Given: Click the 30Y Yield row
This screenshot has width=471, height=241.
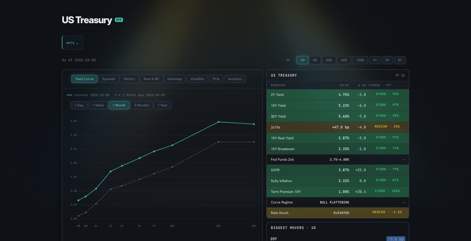Looking at the screenshot, I should point(337,116).
